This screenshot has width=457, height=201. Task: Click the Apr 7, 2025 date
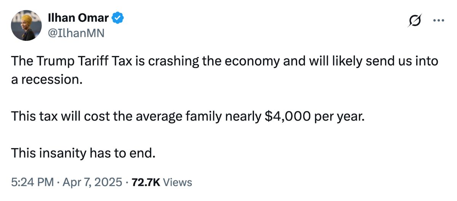click(x=93, y=182)
